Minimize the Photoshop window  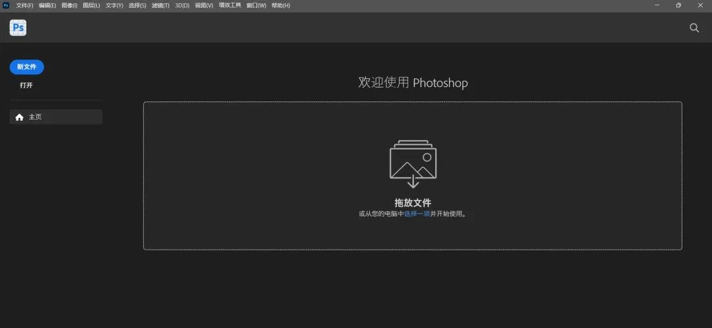click(657, 5)
